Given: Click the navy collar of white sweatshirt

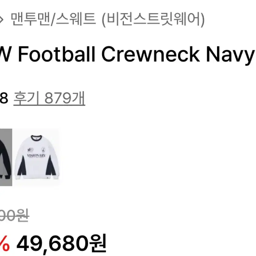Looking at the screenshot, I should point(37,137).
